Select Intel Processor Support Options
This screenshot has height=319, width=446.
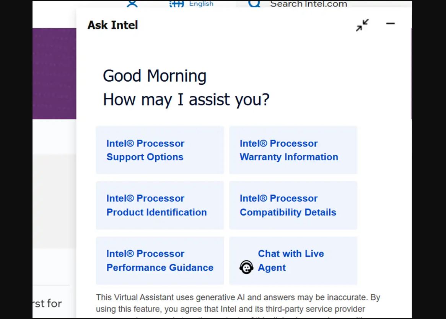(x=160, y=150)
